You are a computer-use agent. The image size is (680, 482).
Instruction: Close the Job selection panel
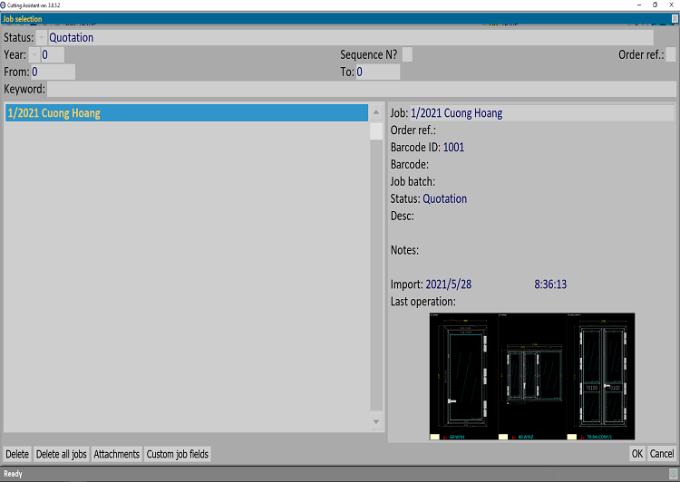675,19
